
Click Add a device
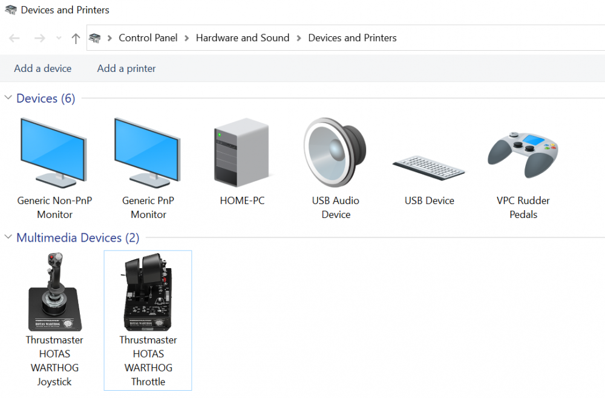pyautogui.click(x=43, y=69)
